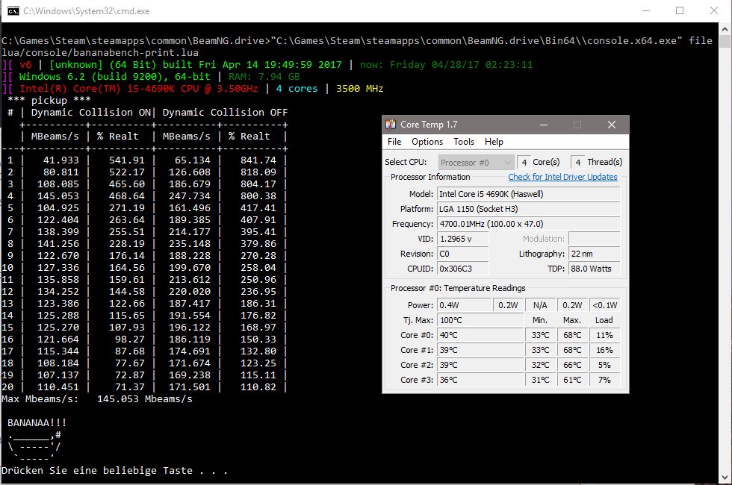The height and width of the screenshot is (485, 732).
Task: Open the Options menu in Core Temp
Action: coord(427,142)
